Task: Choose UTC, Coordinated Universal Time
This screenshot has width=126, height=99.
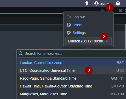Action: (72, 70)
